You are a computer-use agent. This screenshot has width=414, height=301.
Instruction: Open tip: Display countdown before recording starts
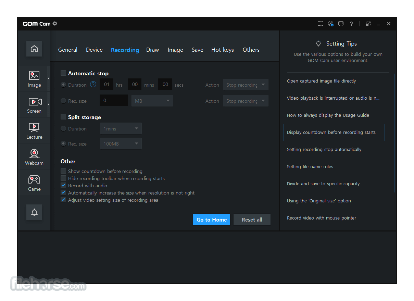coord(334,133)
